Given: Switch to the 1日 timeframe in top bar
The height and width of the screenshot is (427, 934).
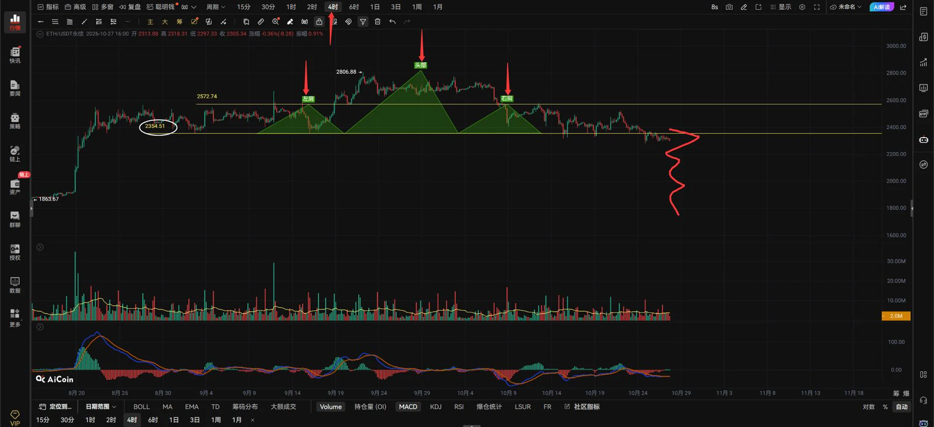Looking at the screenshot, I should 375,7.
